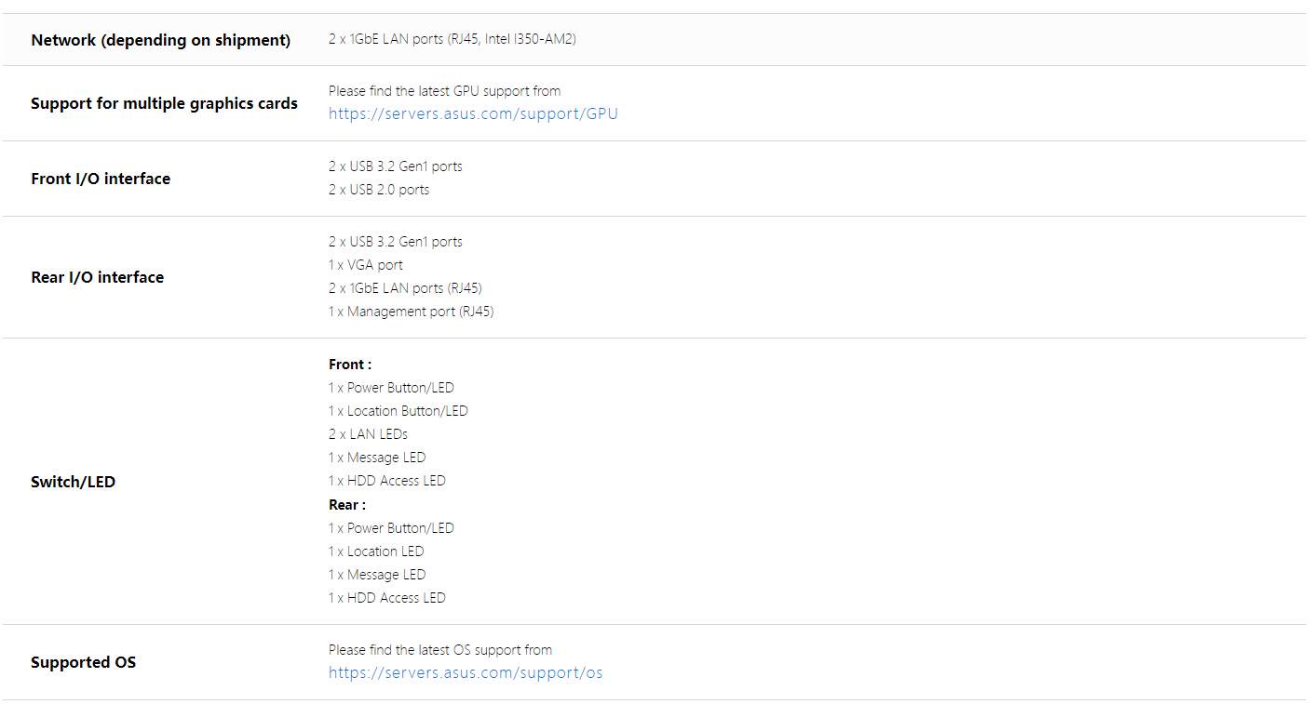The width and height of the screenshot is (1310, 704).
Task: Click the 2 x USB 2.0 ports line
Action: point(379,190)
